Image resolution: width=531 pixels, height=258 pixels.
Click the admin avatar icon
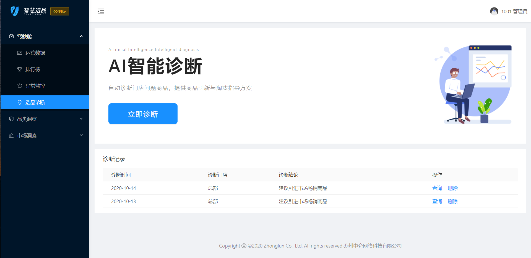494,11
